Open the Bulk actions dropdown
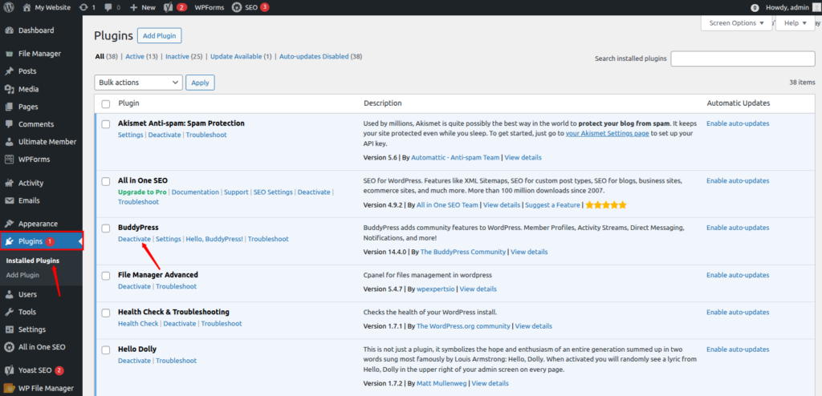This screenshot has width=822, height=396. click(x=138, y=83)
